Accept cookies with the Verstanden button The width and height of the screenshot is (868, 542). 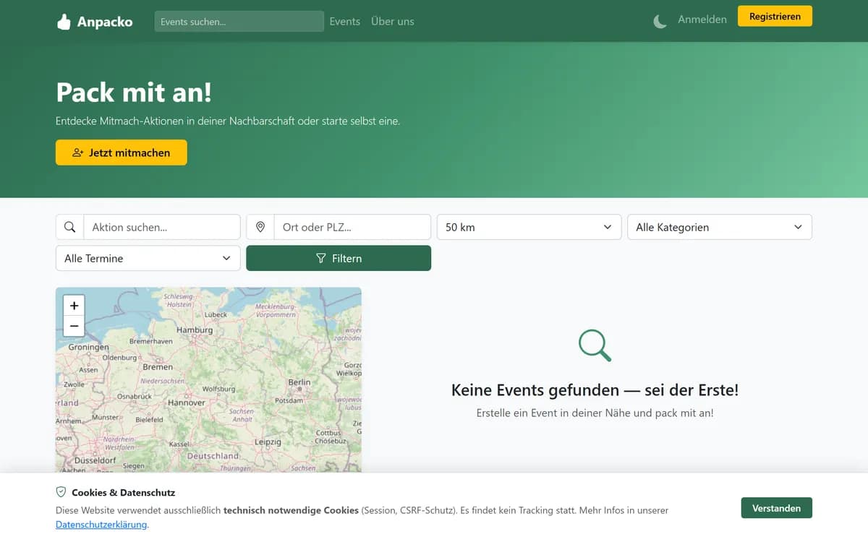(776, 508)
